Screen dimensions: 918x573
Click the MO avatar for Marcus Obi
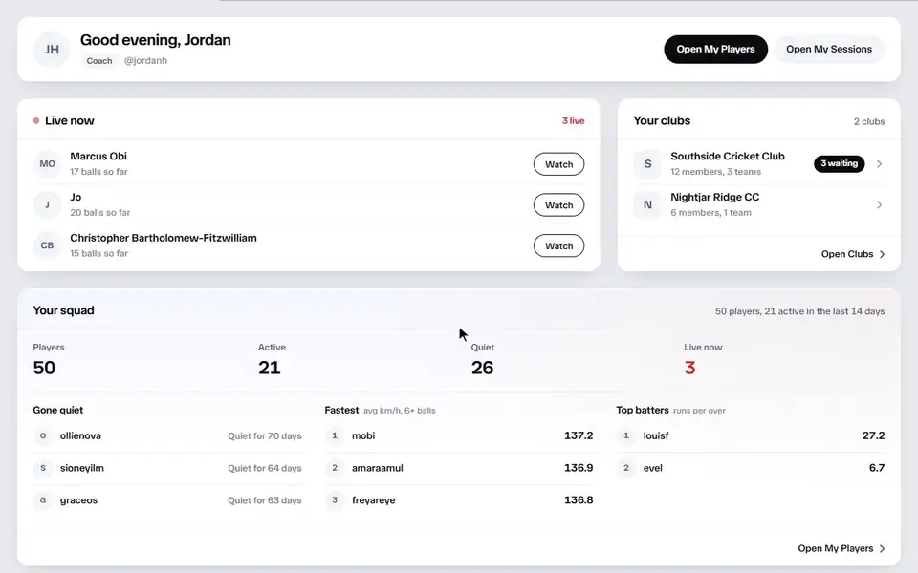coord(48,163)
